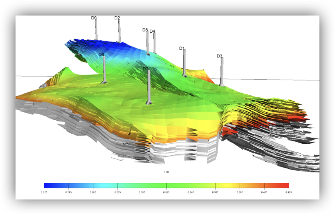Click the D3 well label text

pos(219,56)
